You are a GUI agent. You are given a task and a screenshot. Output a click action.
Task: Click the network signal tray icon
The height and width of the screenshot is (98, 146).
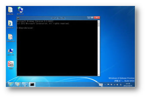[114, 85]
